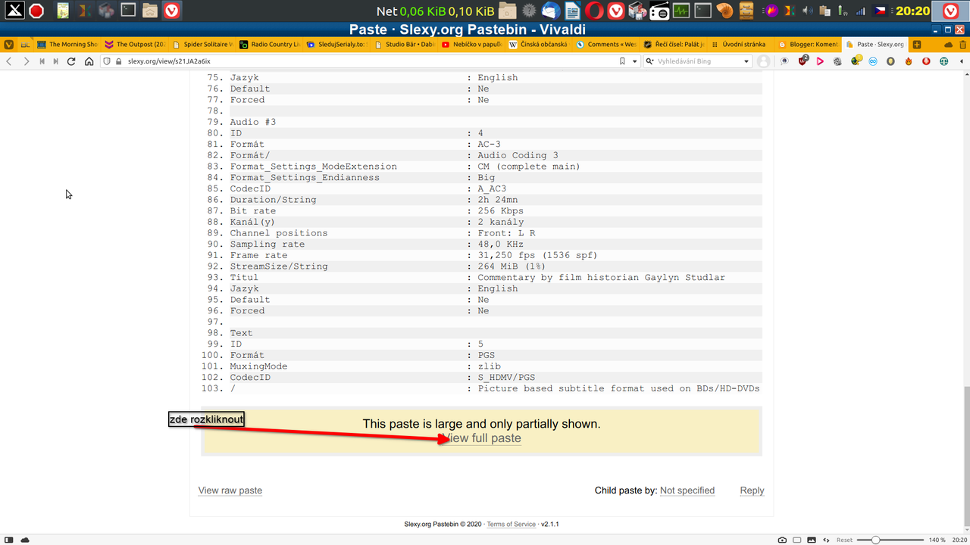Launch Opera from the top panel
The width and height of the screenshot is (970, 545).
coord(595,11)
